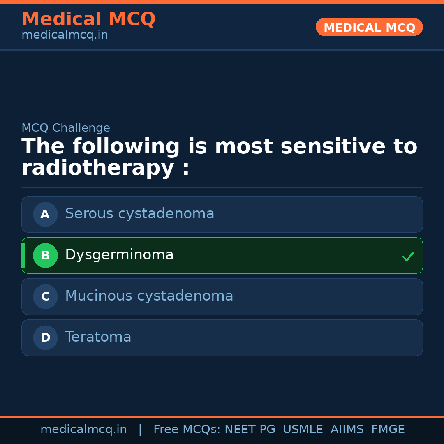Viewport: 444px width, 444px height.
Task: Click the radiotherapy question text
Action: [x=219, y=157]
